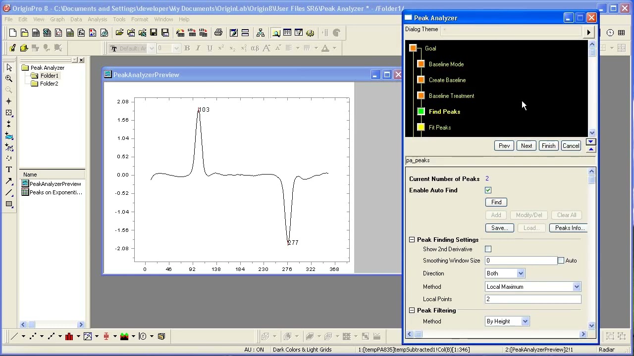634x356 pixels.
Task: Select the Rectangle drawing tool
Action: [x=9, y=204]
